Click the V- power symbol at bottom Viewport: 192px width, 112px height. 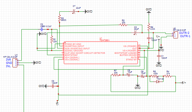57,103
